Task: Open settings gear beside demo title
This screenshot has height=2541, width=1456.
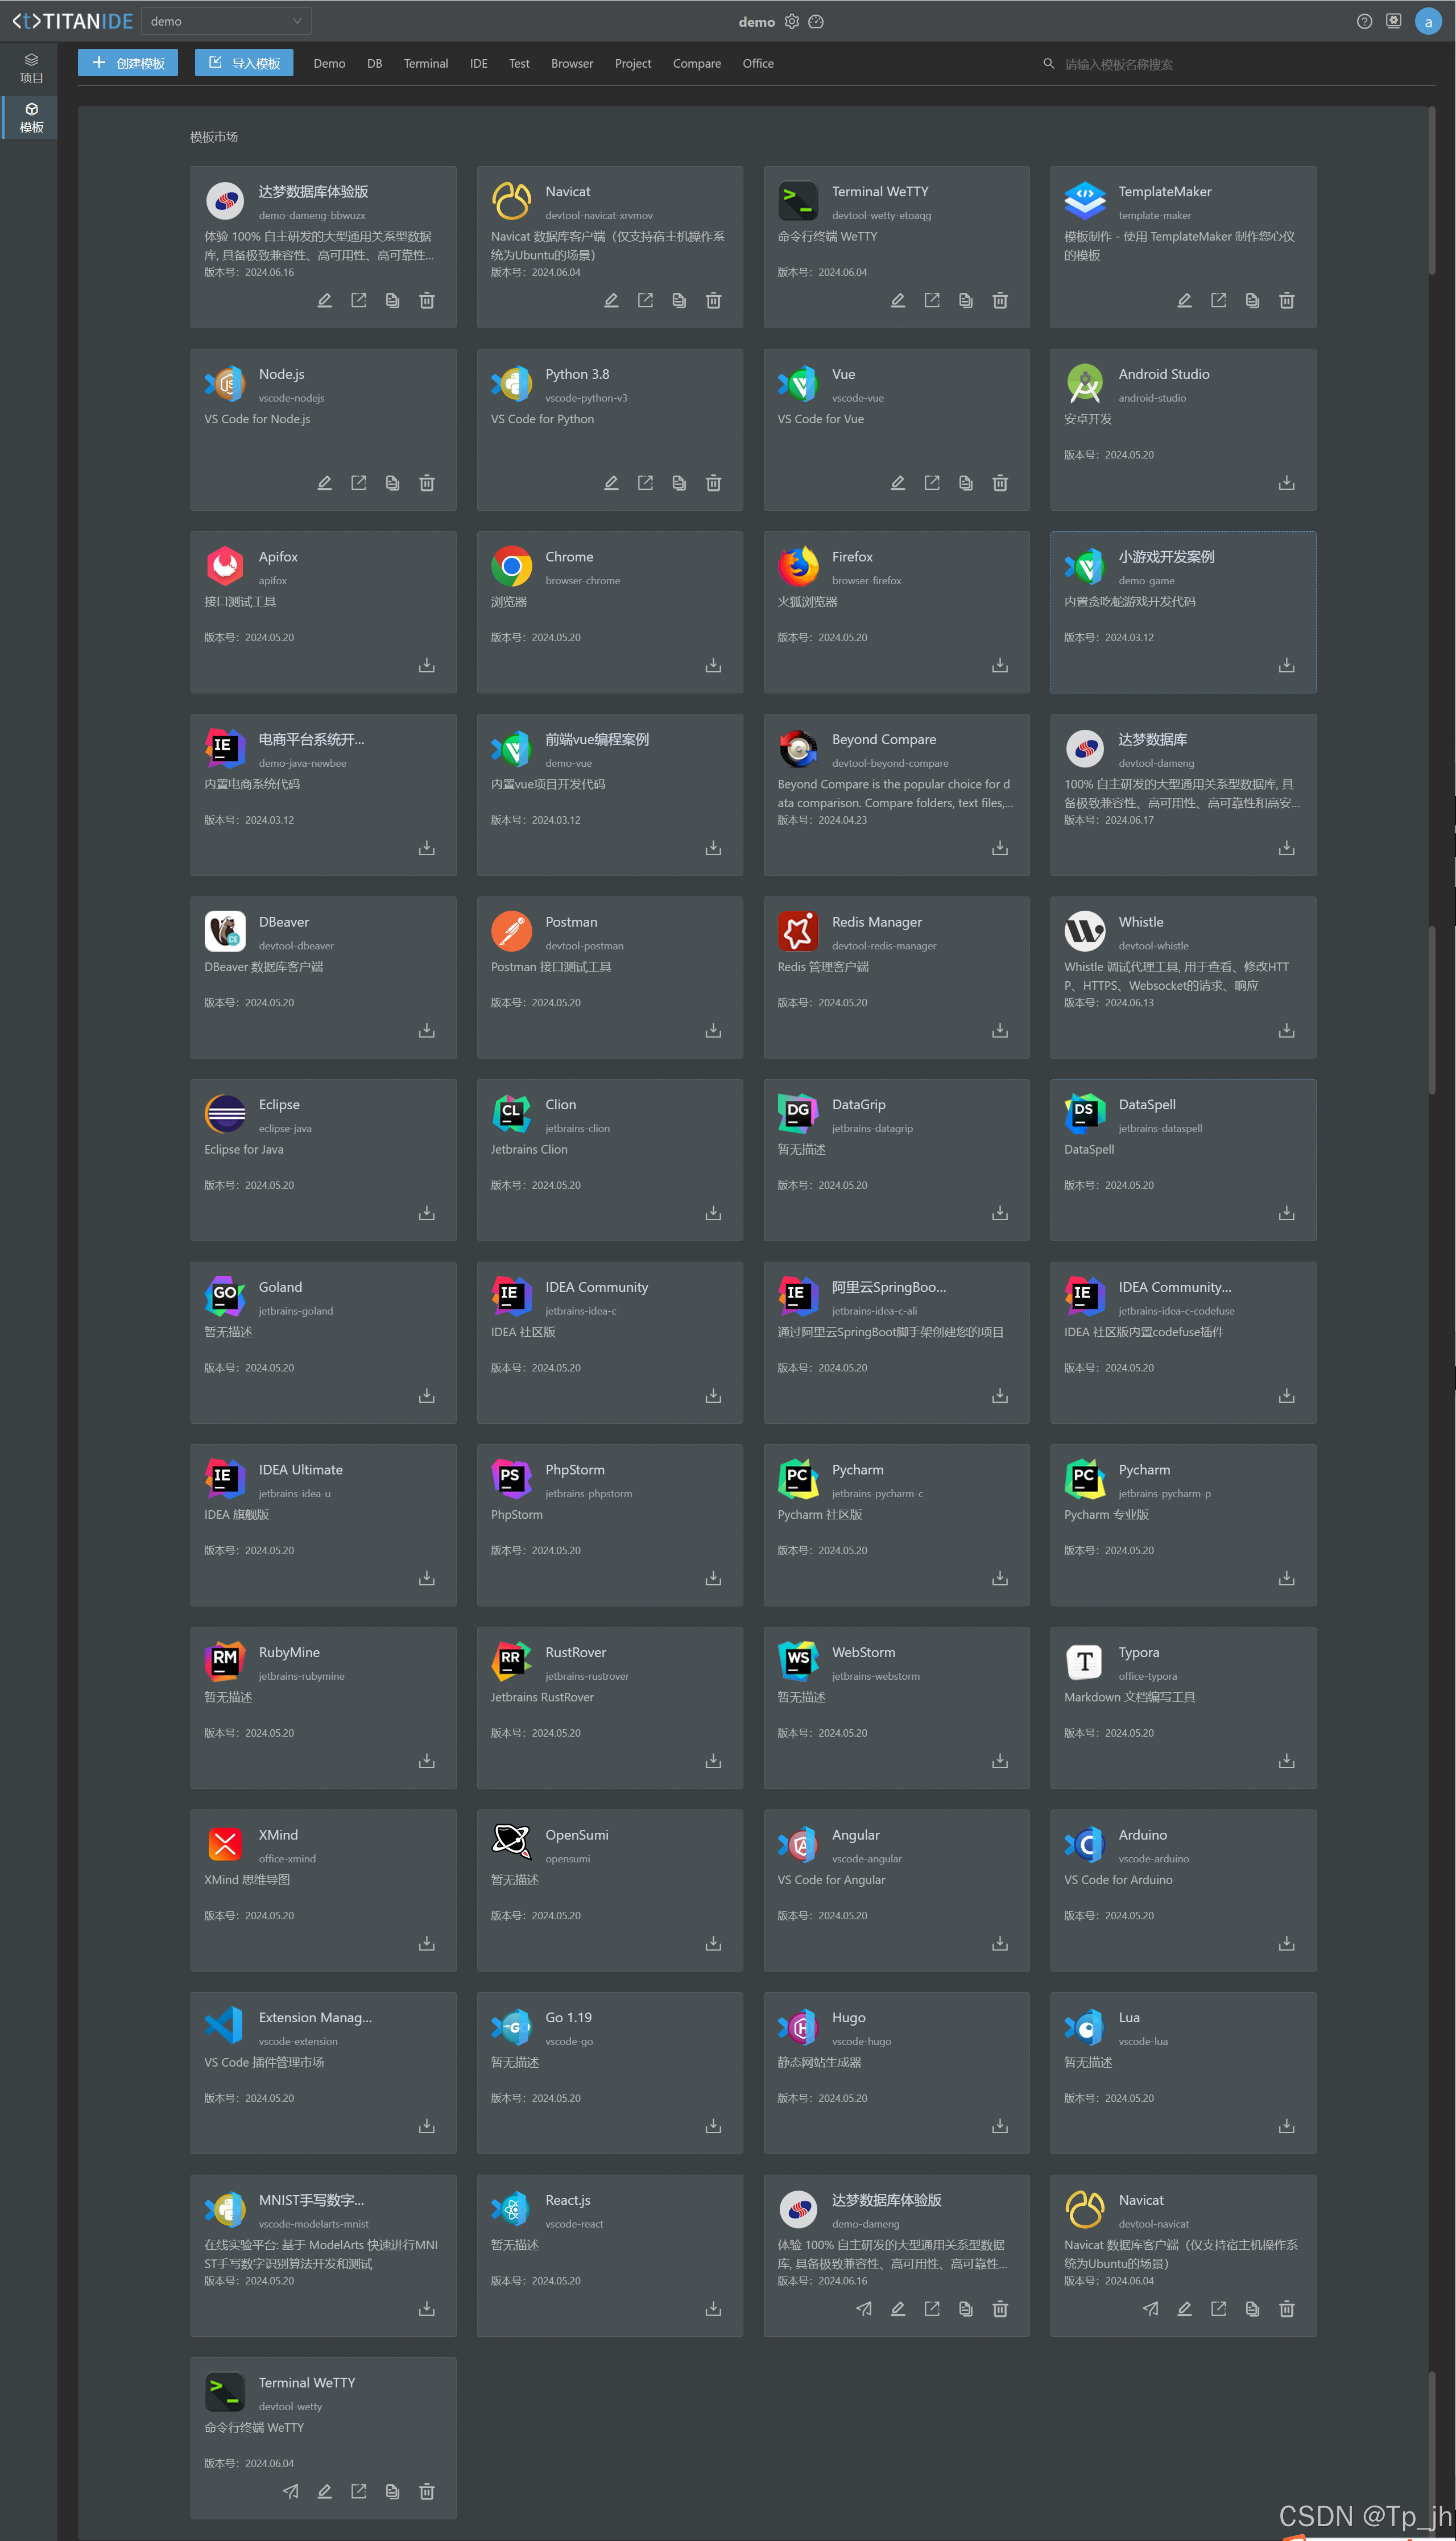Action: coord(792,21)
